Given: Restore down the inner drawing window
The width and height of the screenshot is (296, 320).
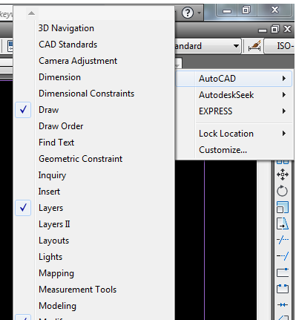Looking at the screenshot, I should click(275, 29).
